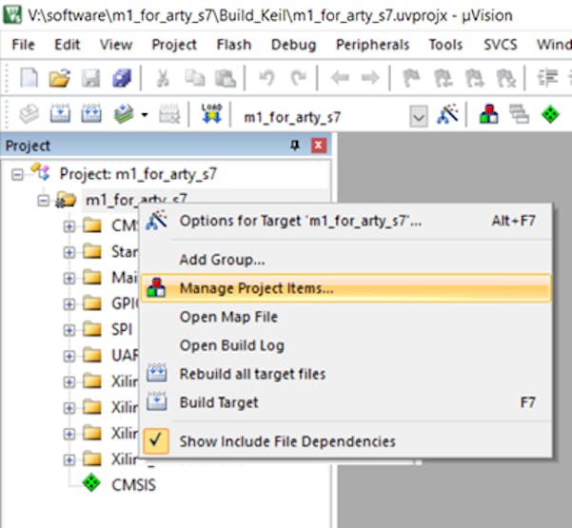Click the Undo arrow icon
This screenshot has height=528, width=572.
click(266, 78)
